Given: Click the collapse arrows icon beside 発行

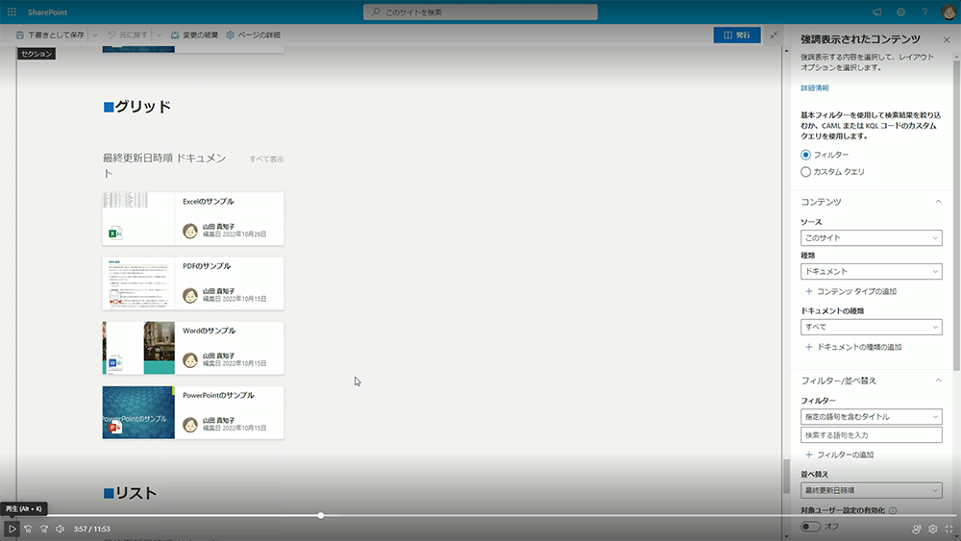Looking at the screenshot, I should [774, 35].
